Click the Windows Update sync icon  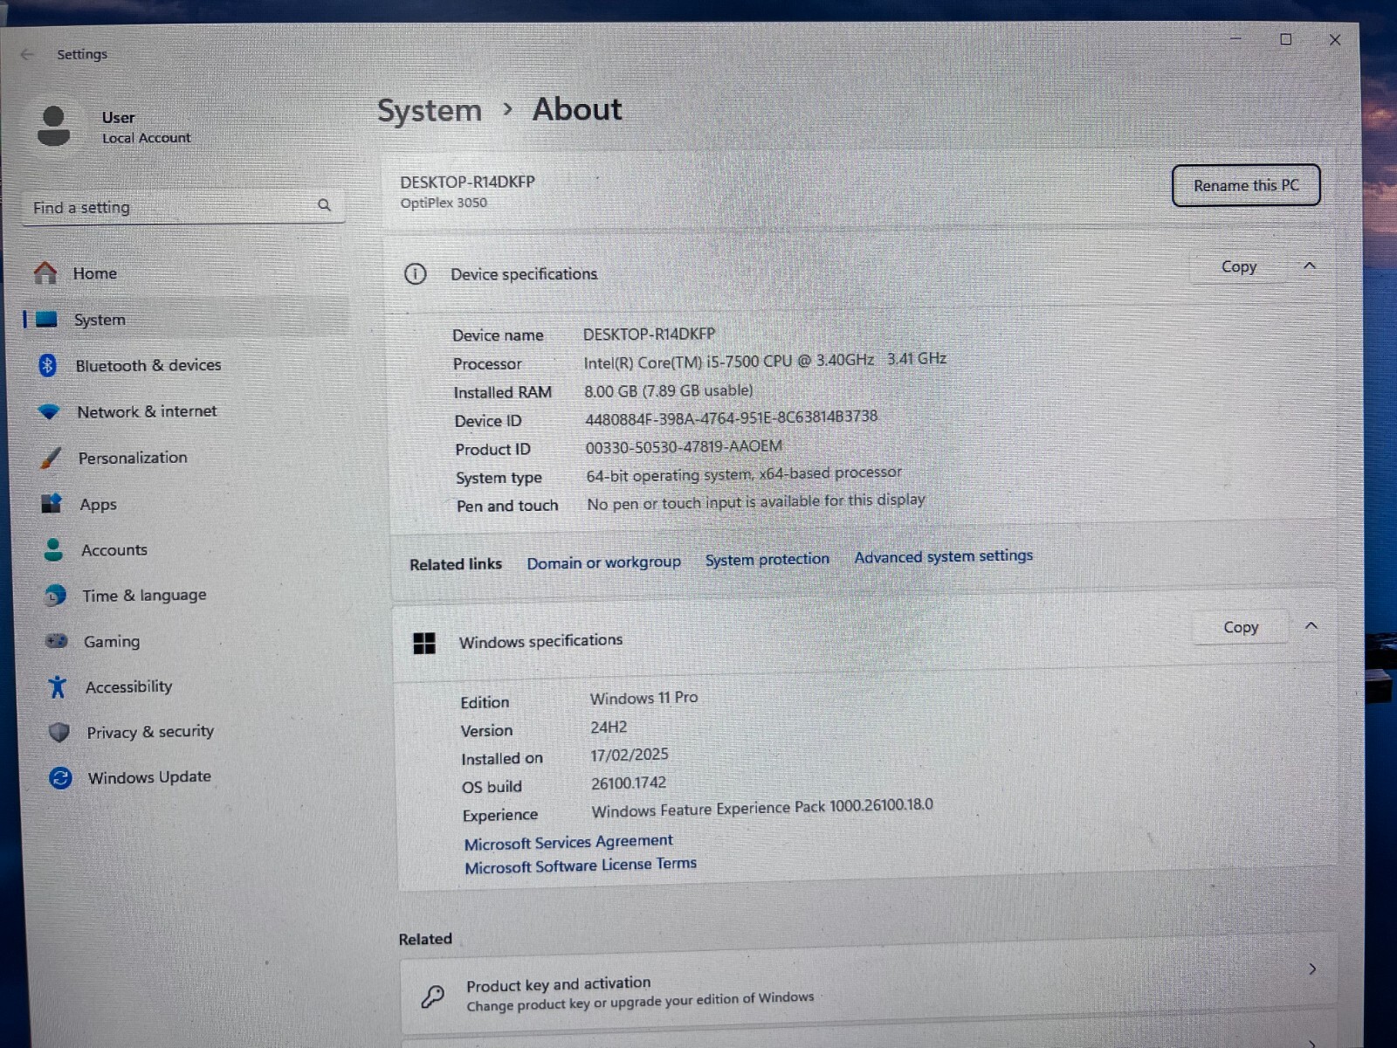click(x=60, y=777)
